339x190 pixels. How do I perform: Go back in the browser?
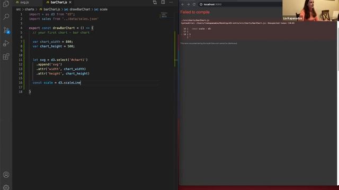pos(183,4)
